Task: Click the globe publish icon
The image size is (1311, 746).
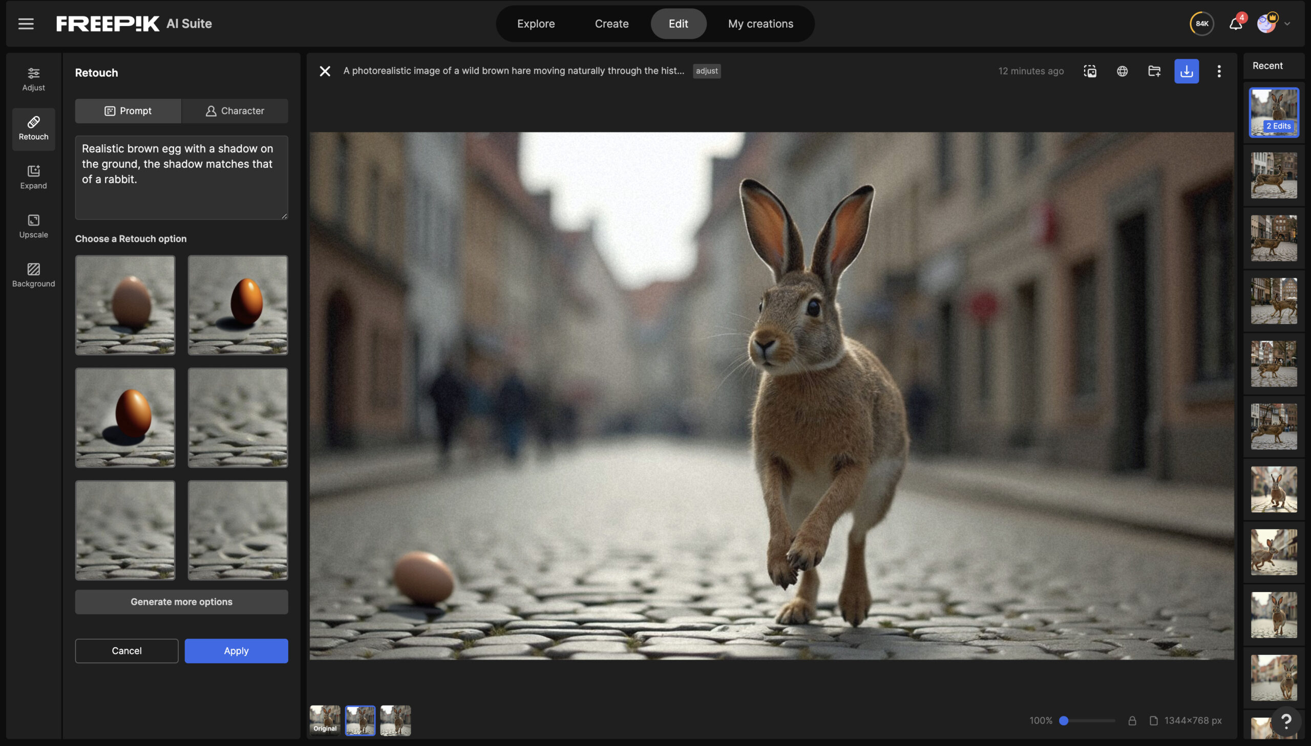Action: 1122,71
